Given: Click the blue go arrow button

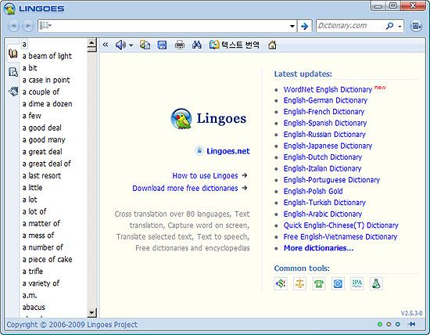Looking at the screenshot, I should (304, 26).
